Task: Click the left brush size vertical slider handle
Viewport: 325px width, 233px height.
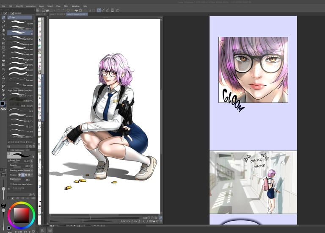Action: pyautogui.click(x=3, y=189)
